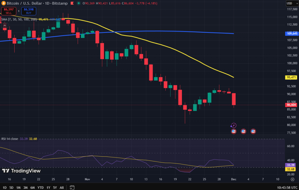Click the red flag icon beside the symbol name
The width and height of the screenshot is (299, 190).
click(72, 4)
